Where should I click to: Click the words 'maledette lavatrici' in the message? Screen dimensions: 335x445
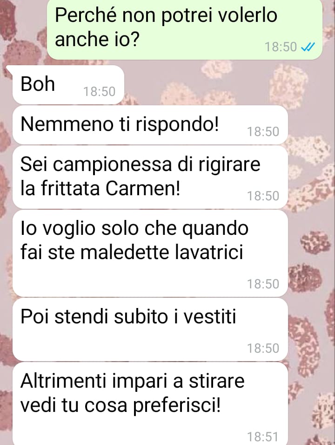tap(162, 252)
